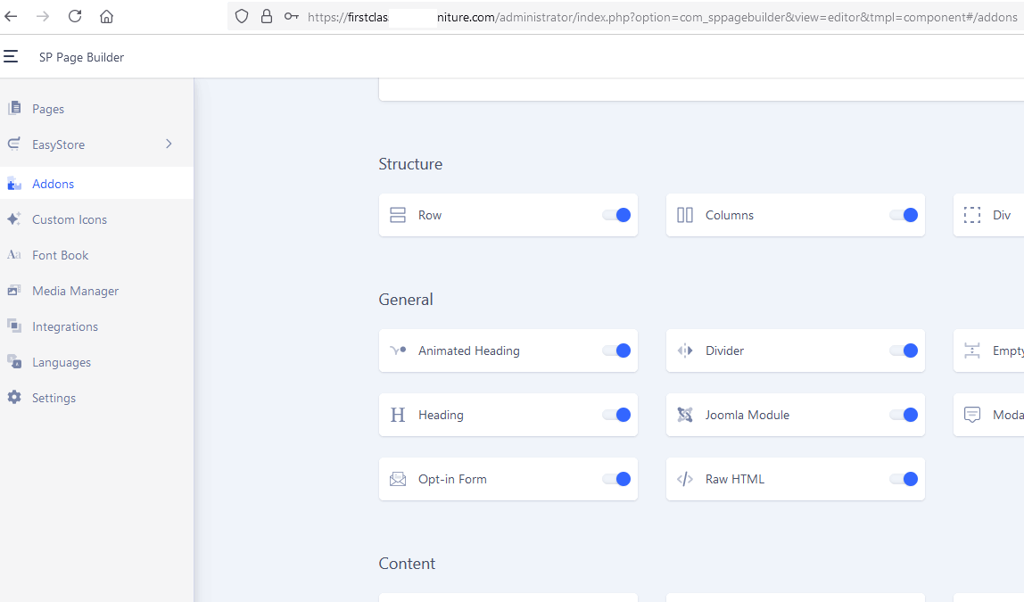The height and width of the screenshot is (602, 1024).
Task: Click the Raw HTML code icon
Action: (x=685, y=479)
